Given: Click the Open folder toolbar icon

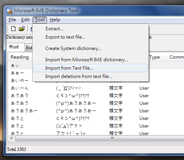Looking at the screenshot, I should [x=22, y=29].
